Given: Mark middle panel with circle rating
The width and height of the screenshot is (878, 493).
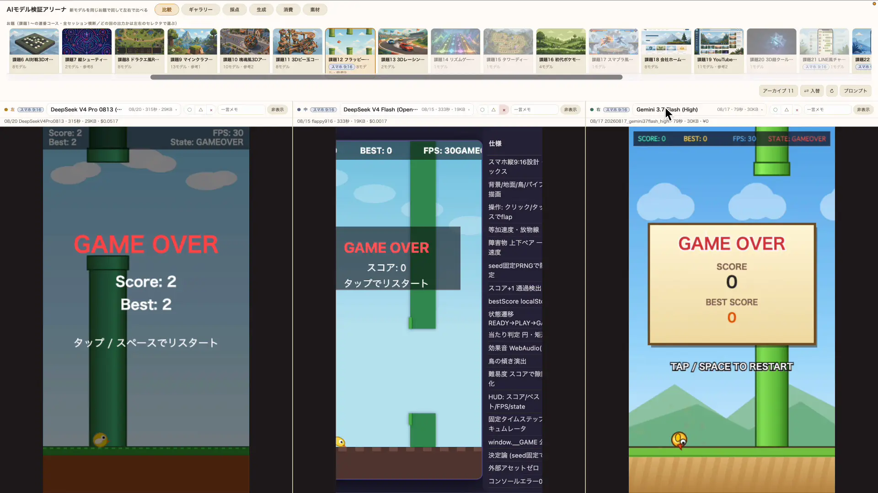Looking at the screenshot, I should coord(482,110).
